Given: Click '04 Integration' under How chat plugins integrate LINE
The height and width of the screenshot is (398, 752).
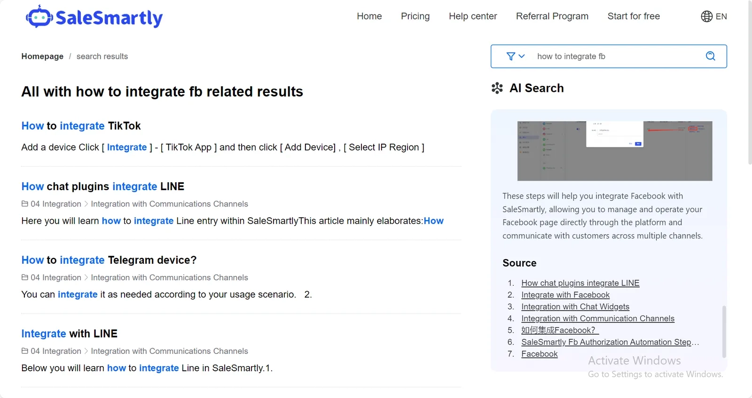Looking at the screenshot, I should pos(56,204).
